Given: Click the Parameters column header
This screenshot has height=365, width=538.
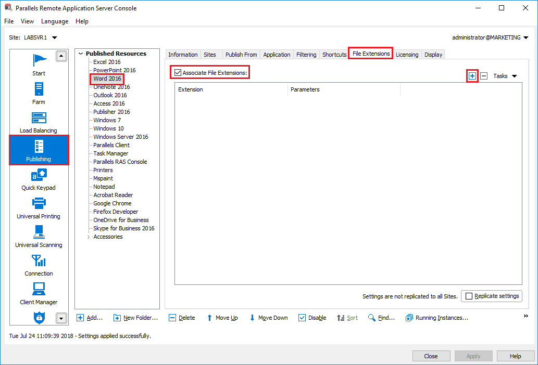Looking at the screenshot, I should [344, 89].
